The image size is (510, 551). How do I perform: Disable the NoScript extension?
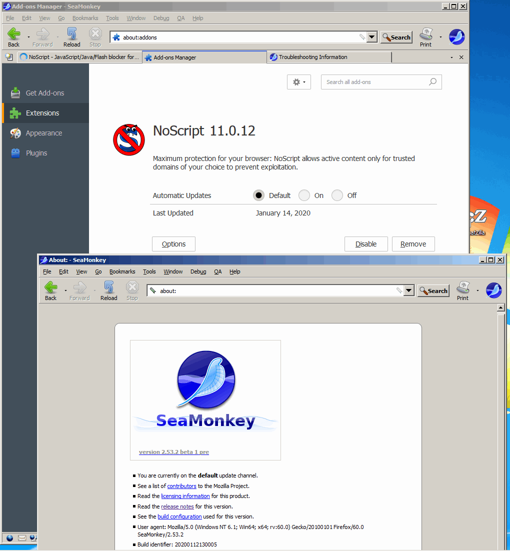click(x=366, y=244)
